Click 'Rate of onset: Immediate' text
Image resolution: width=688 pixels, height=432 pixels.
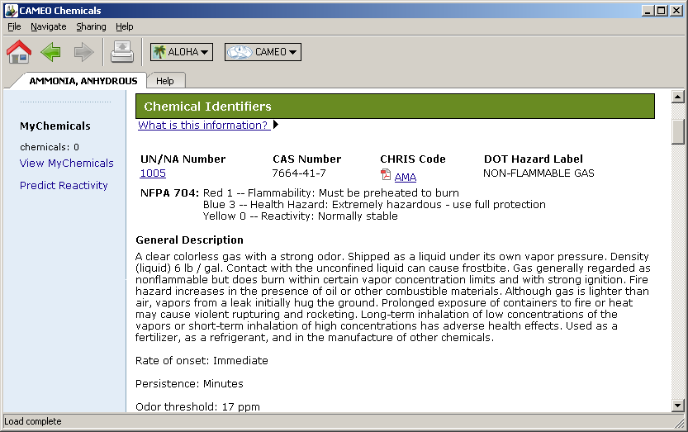click(202, 361)
